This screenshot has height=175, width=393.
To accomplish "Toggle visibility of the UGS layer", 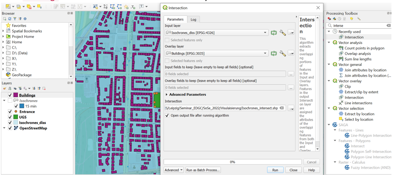I will point(10,117).
